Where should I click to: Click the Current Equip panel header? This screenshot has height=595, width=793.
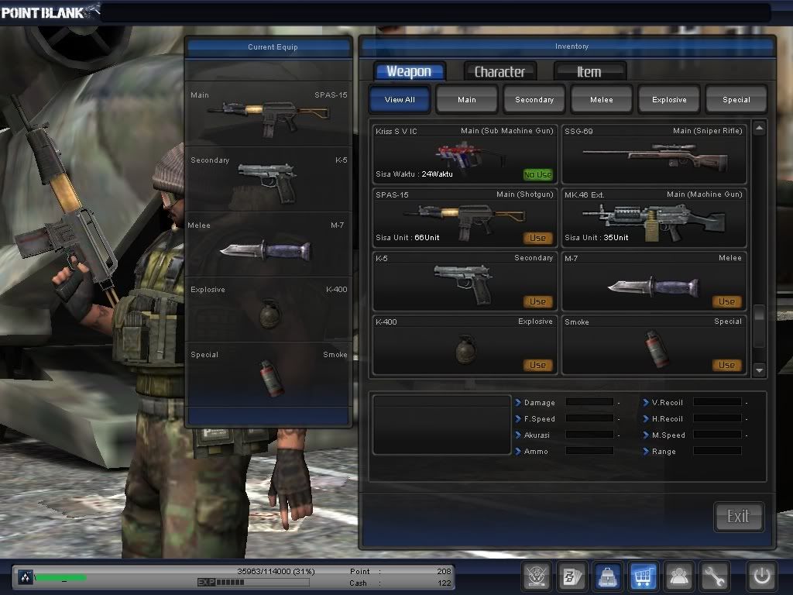tap(269, 47)
